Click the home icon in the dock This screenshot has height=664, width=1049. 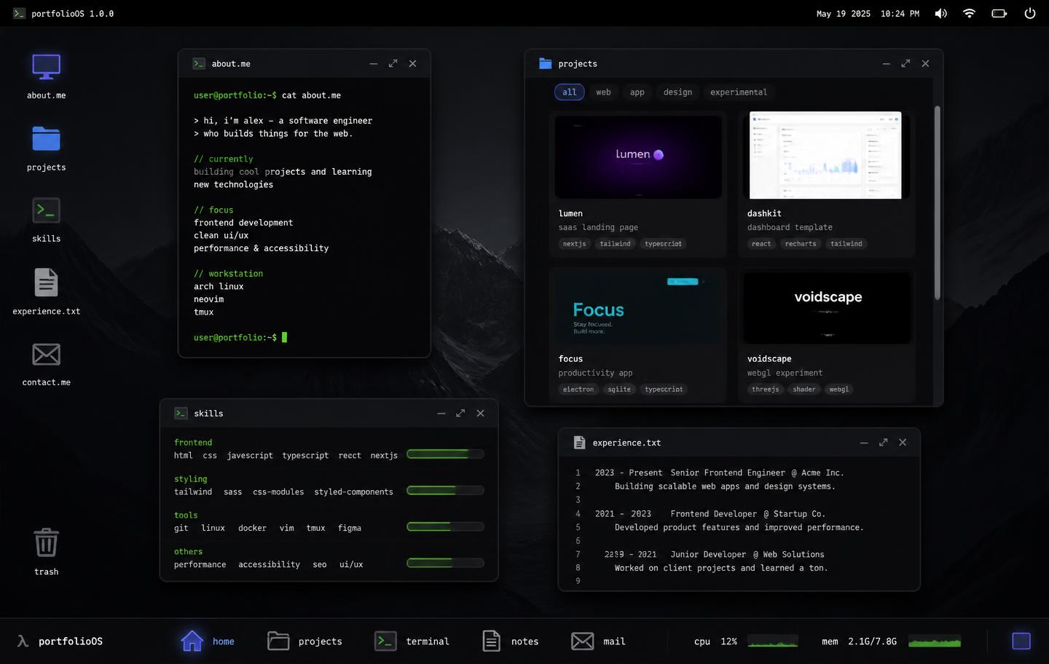pyautogui.click(x=192, y=641)
